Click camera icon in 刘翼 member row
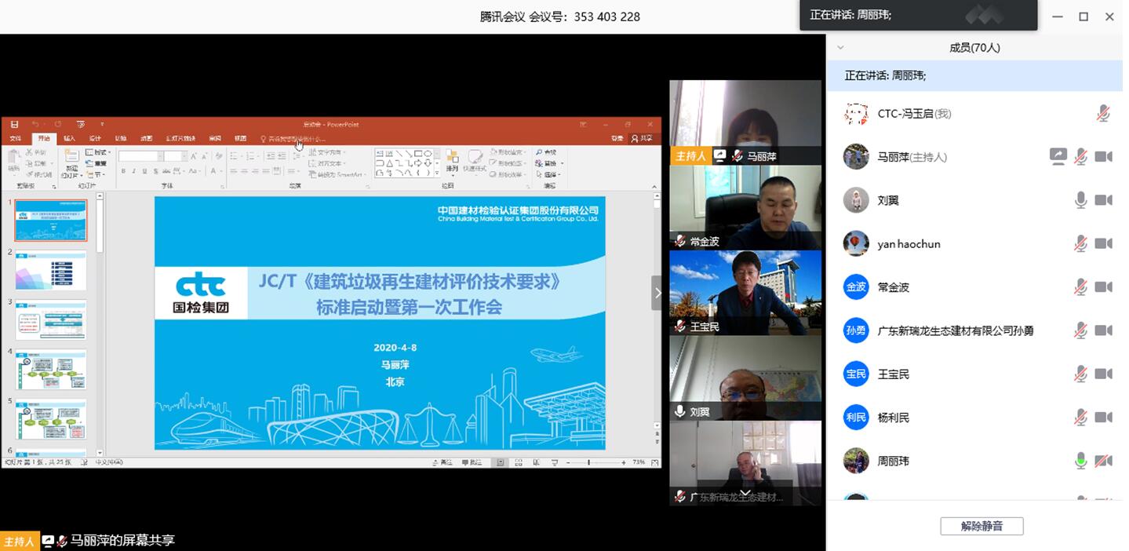Viewport: 1129px width, 551px height. click(x=1103, y=200)
